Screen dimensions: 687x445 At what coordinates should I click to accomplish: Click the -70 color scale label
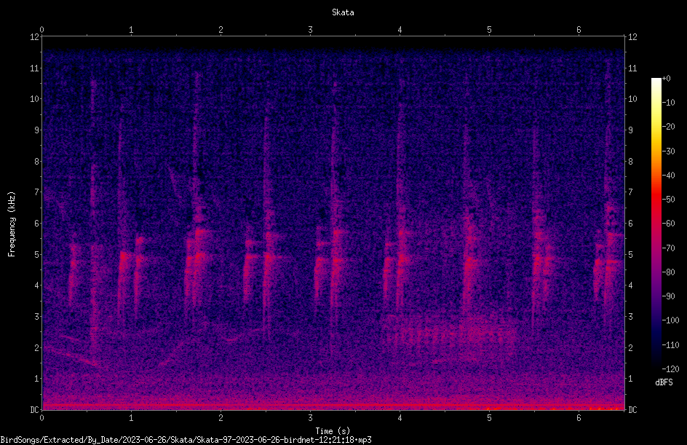[669, 248]
